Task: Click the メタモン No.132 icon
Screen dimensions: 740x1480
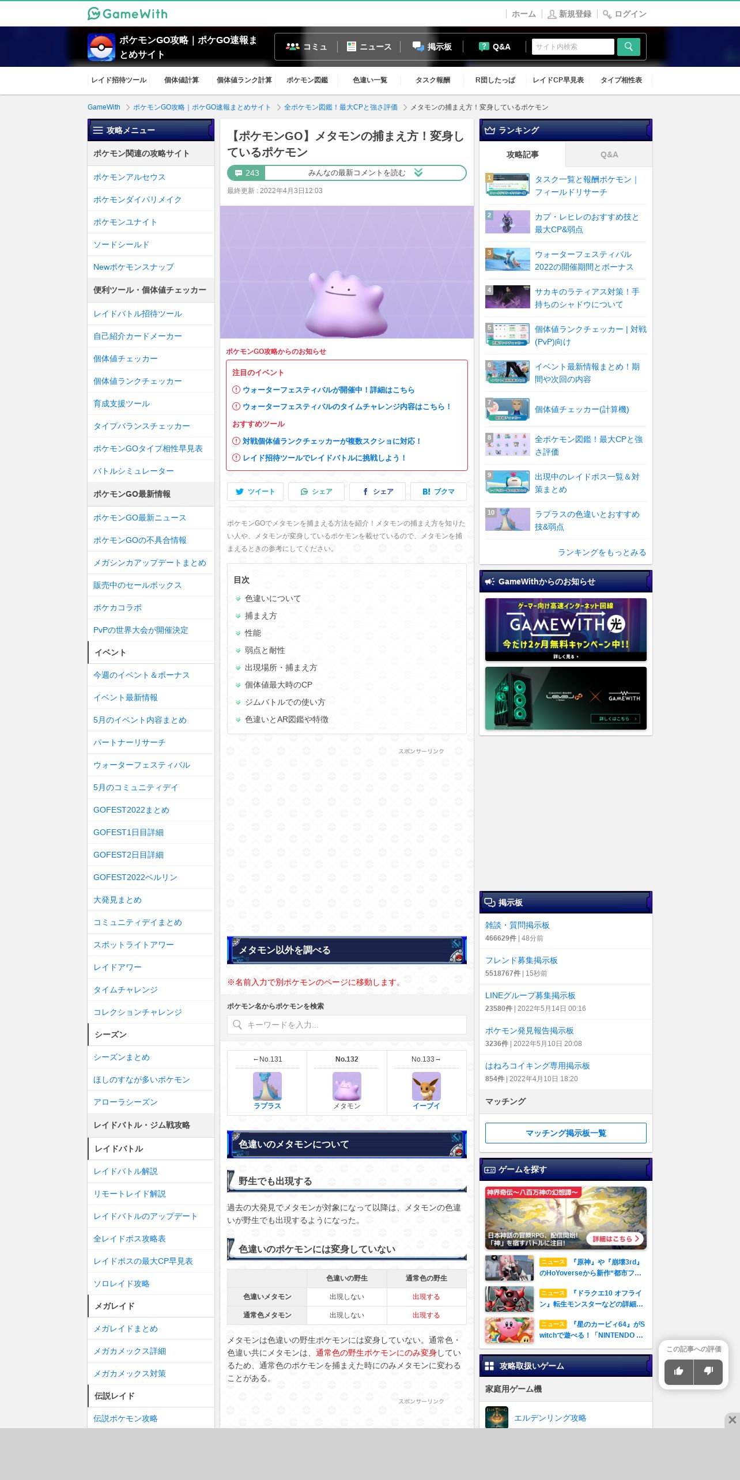Action: coord(347,1086)
